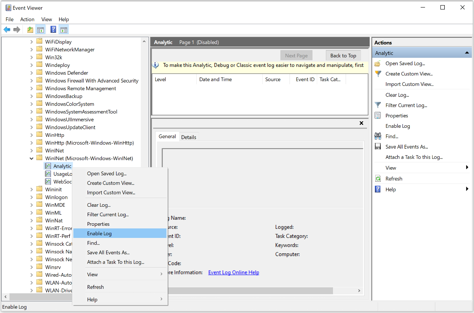This screenshot has width=474, height=313.
Task: Expand Windows Firewall With Advanced Security
Action: (32, 81)
